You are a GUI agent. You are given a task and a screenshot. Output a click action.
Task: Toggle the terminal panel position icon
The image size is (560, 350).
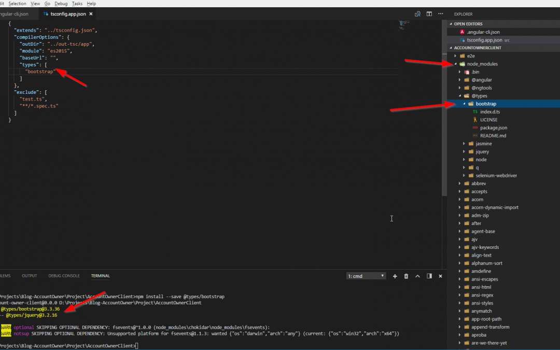tap(429, 276)
